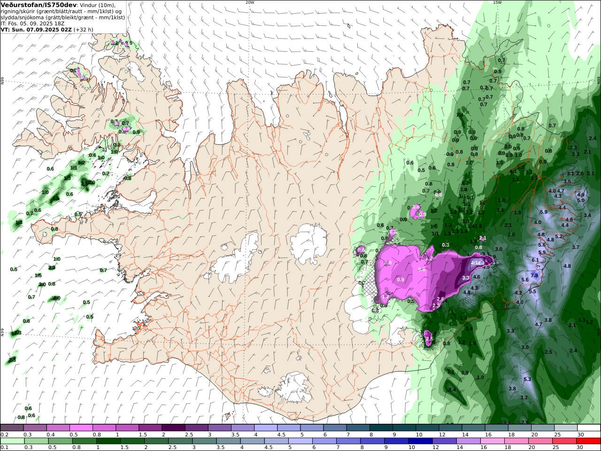
Task: Pick upper legend swatch from 12 to 14
Action: tap(450, 428)
